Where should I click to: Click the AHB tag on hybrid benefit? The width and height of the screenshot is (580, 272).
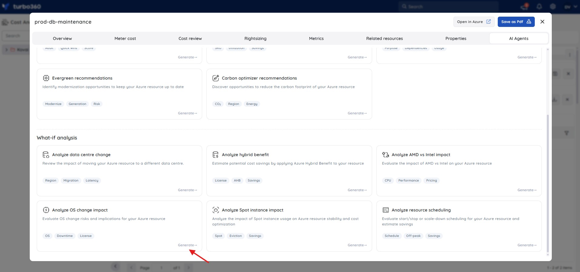pyautogui.click(x=237, y=181)
